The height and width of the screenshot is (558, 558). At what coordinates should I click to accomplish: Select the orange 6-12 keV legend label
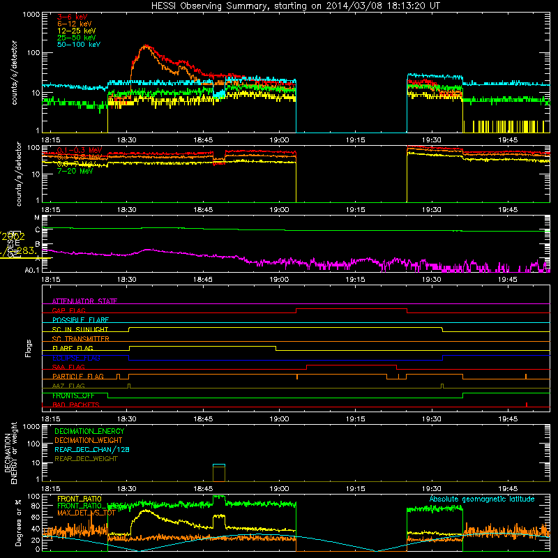[x=74, y=24]
